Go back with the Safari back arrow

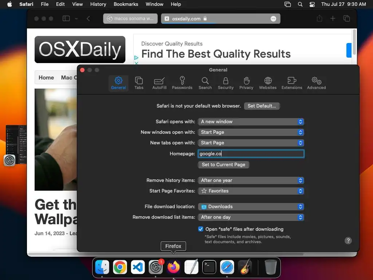click(88, 19)
